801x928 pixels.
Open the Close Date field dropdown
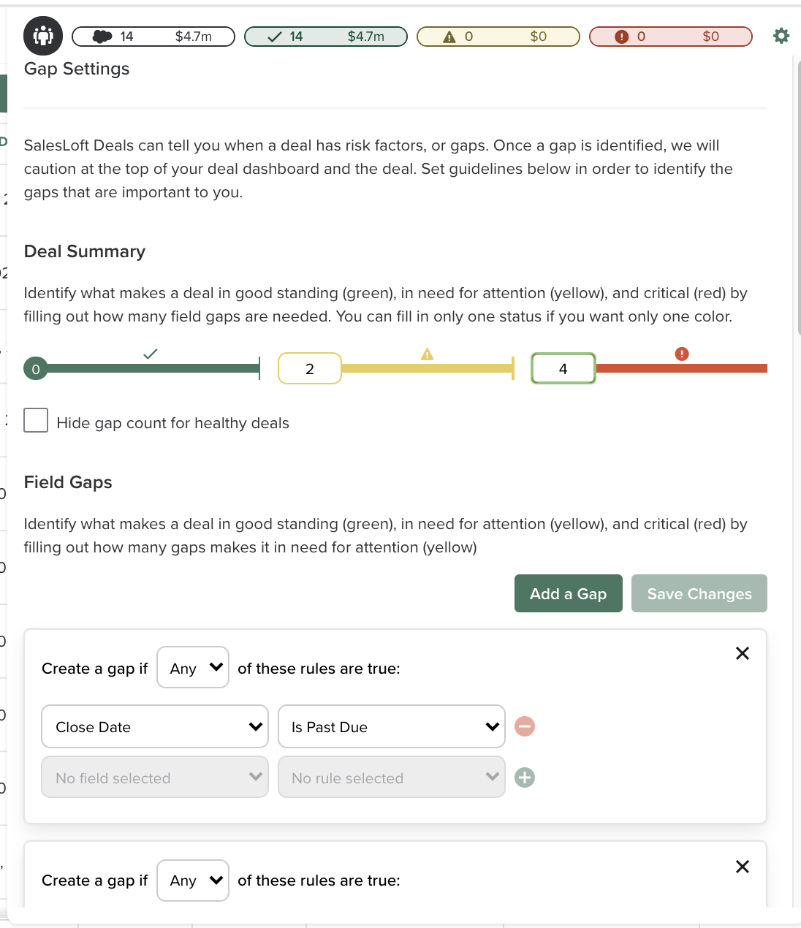point(154,726)
